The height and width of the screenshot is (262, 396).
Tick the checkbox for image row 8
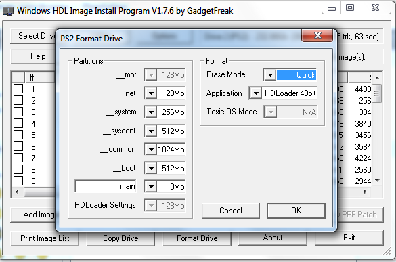pyautogui.click(x=18, y=169)
